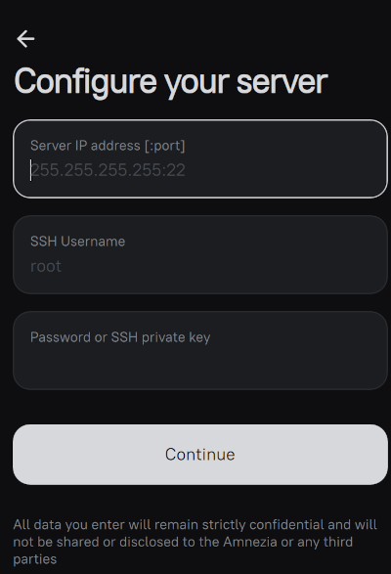Place cursor in empty area below password label
Viewport: 391px width, 574px height.
coord(200,366)
